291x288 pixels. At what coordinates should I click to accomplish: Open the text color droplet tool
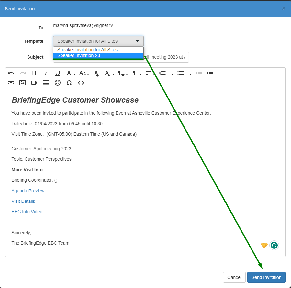pos(96,73)
